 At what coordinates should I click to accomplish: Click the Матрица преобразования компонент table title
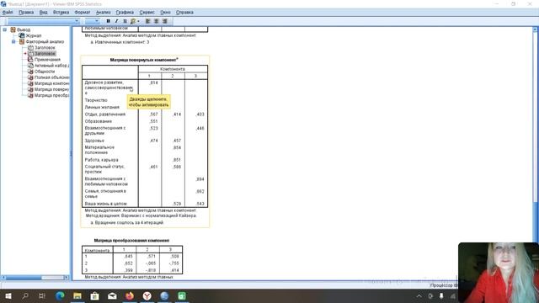coord(131,241)
